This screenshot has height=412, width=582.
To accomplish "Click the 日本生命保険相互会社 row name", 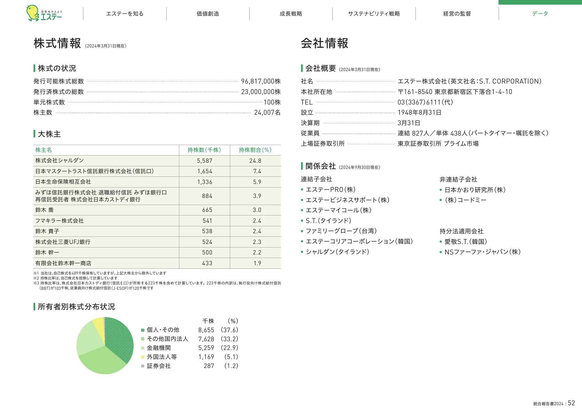I will [x=63, y=182].
